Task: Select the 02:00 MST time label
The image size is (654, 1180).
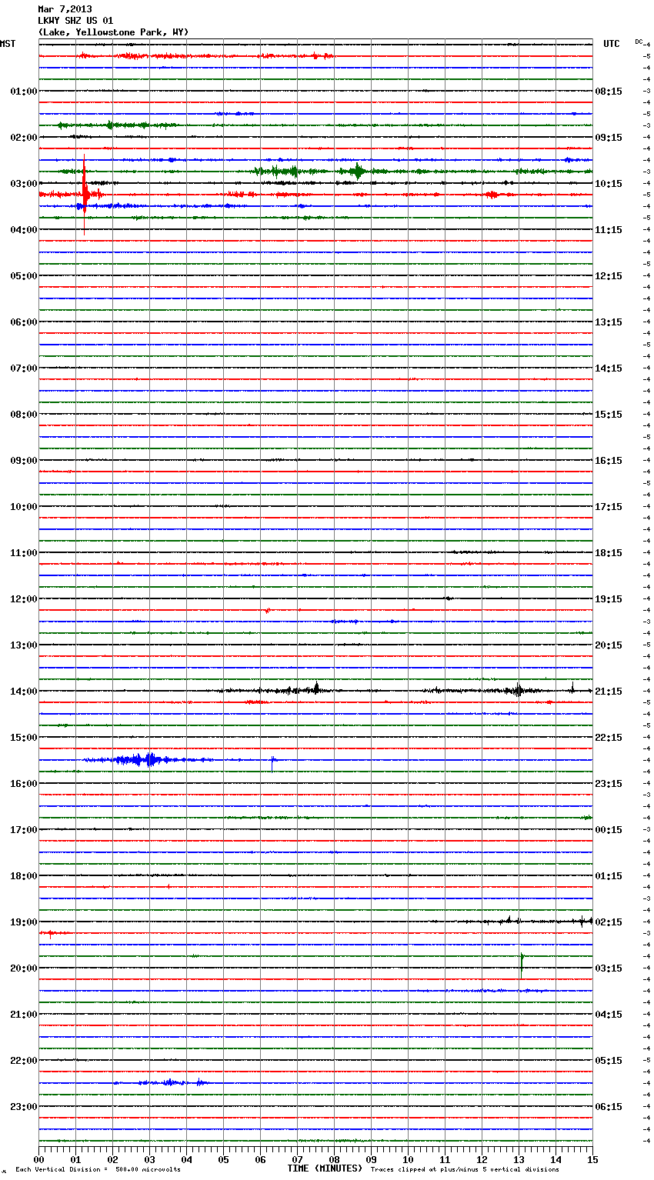Action: point(24,138)
